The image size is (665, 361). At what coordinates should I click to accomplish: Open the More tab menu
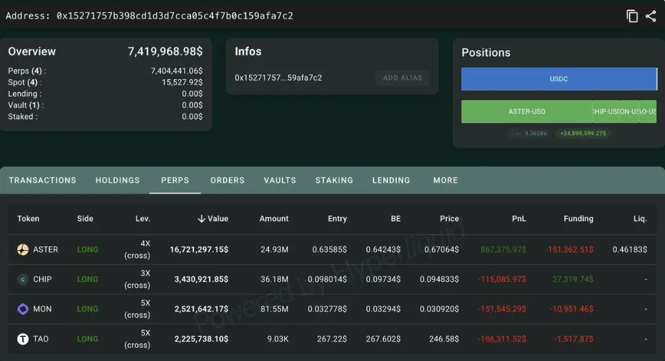pos(446,180)
